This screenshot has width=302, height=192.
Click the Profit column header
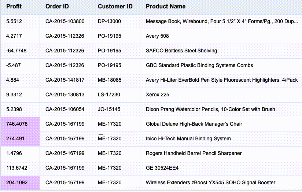point(14,7)
